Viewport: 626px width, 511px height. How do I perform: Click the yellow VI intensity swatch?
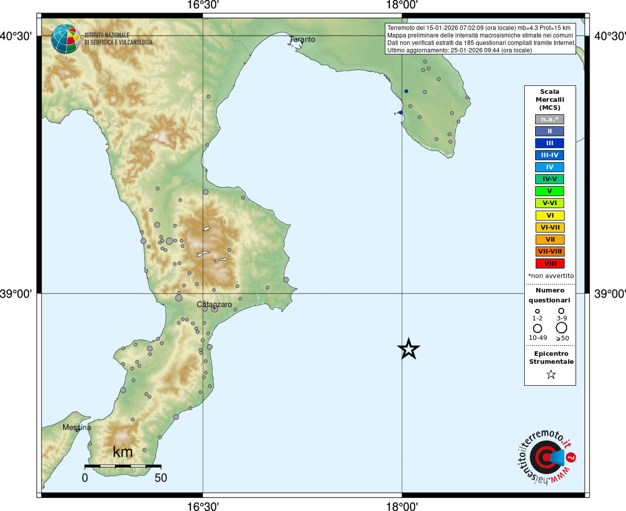(550, 216)
